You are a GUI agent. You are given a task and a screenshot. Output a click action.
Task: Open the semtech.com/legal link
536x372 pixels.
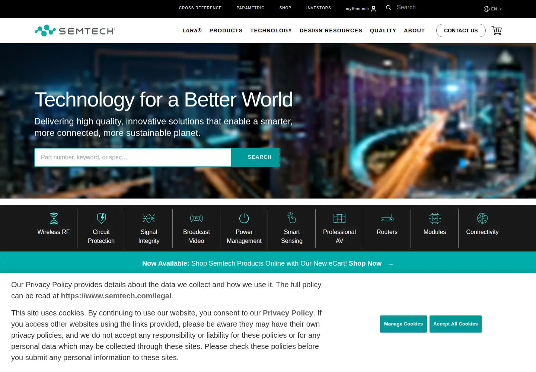tap(116, 296)
